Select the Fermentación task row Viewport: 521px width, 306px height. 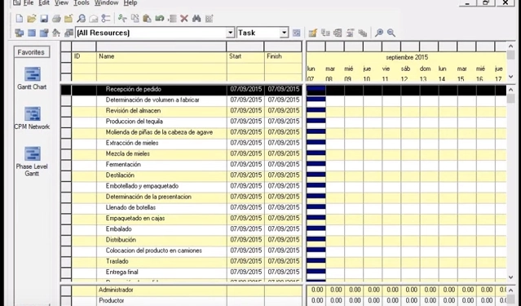click(x=182, y=164)
